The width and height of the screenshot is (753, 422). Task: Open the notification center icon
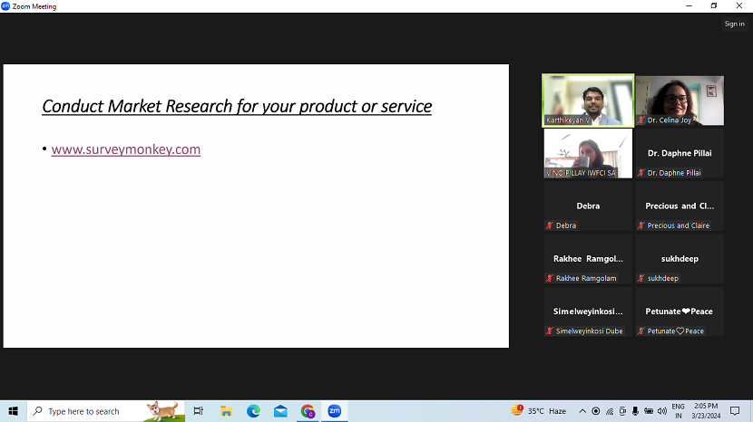pos(735,411)
